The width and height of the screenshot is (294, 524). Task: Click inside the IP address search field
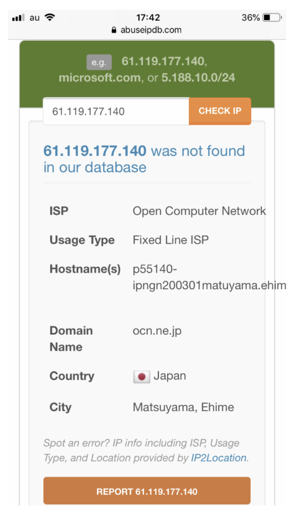(x=116, y=112)
